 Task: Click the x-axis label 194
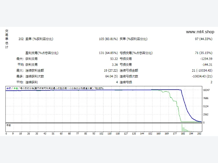[191, 133]
